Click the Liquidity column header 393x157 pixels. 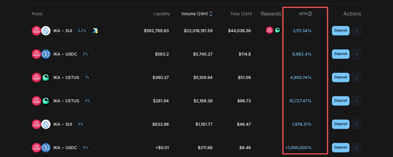[162, 14]
